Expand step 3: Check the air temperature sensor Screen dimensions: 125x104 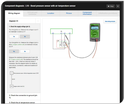[24, 102]
